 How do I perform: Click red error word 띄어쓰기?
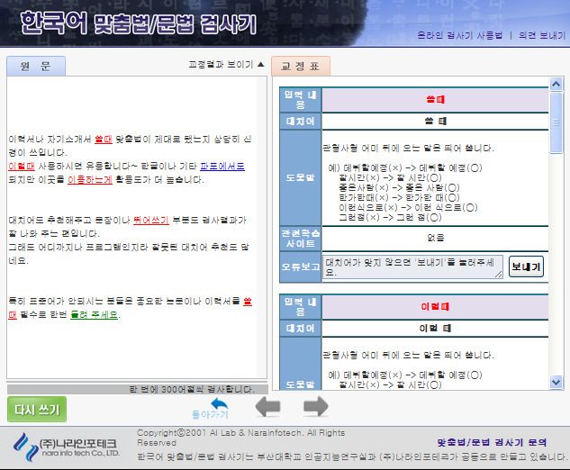(x=151, y=220)
